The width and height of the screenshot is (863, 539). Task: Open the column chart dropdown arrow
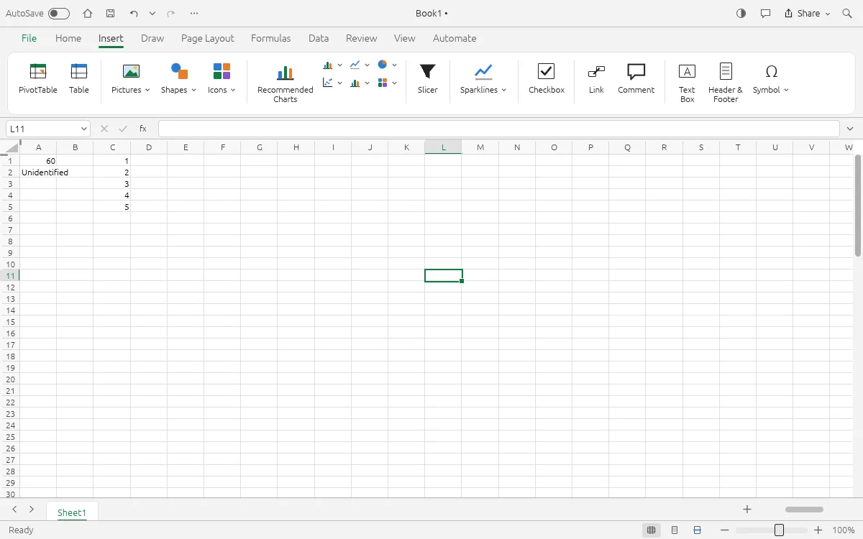tap(339, 65)
